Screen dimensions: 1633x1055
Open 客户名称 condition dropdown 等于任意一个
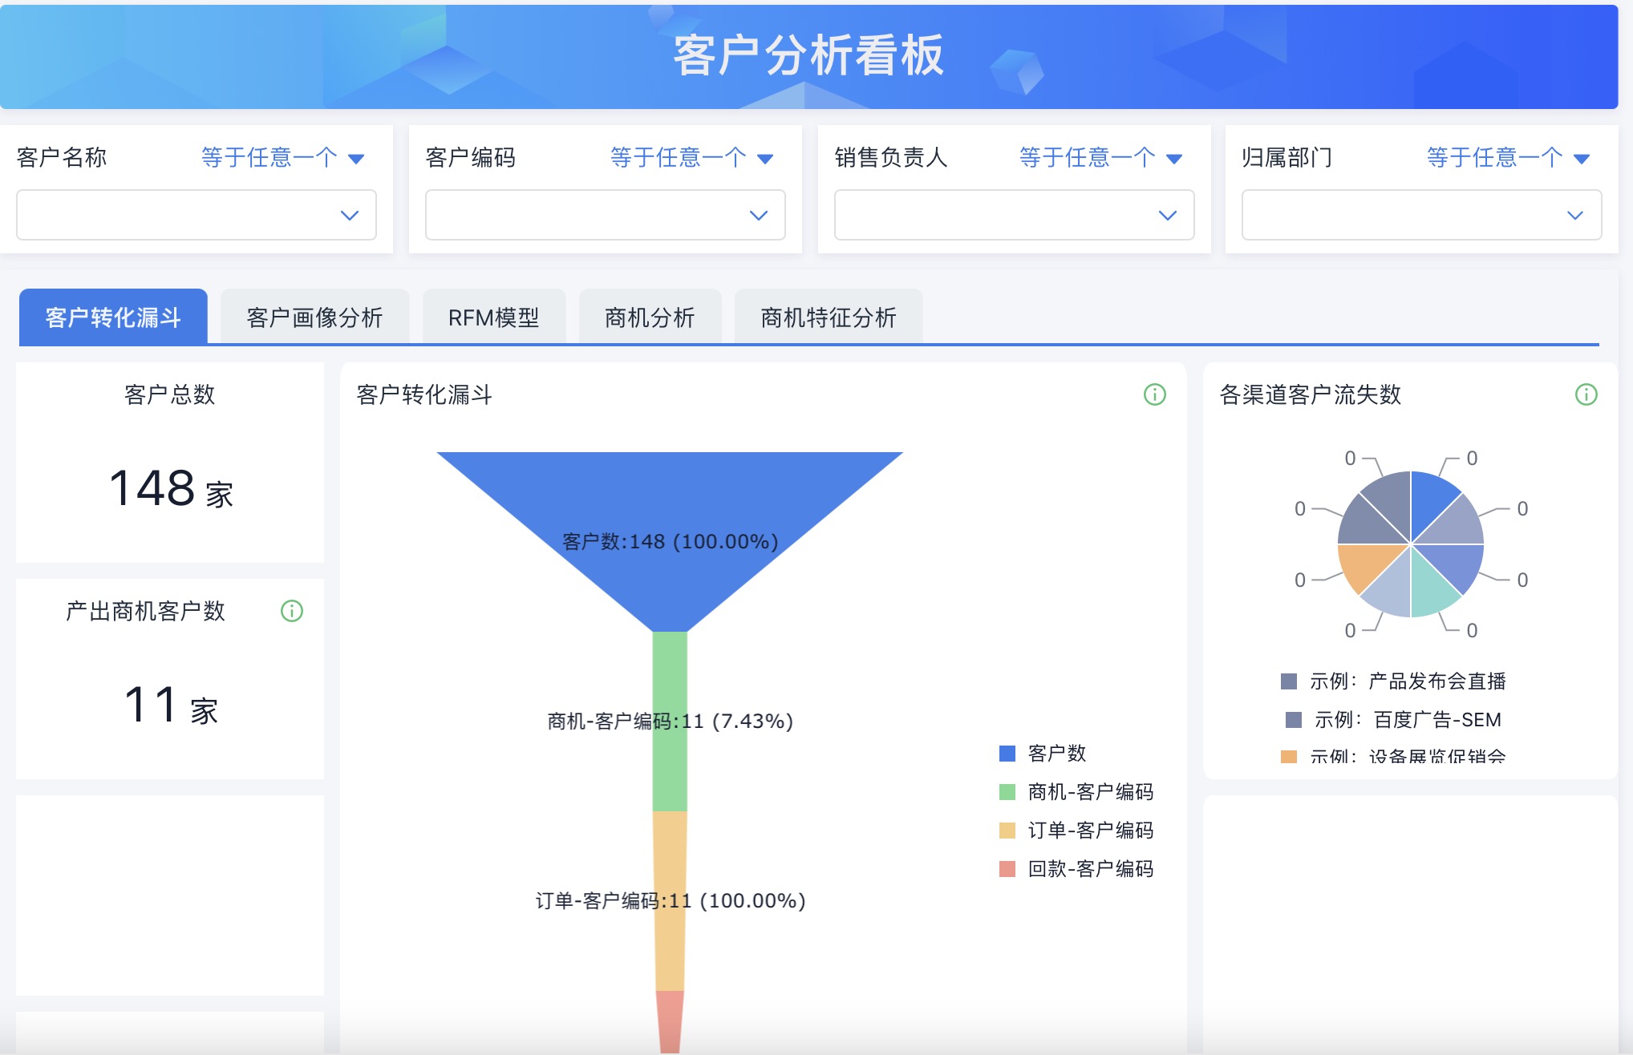[282, 158]
